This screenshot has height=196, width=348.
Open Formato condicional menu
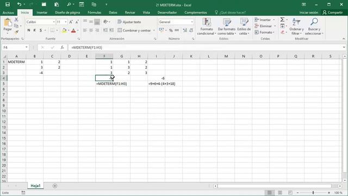click(x=207, y=27)
